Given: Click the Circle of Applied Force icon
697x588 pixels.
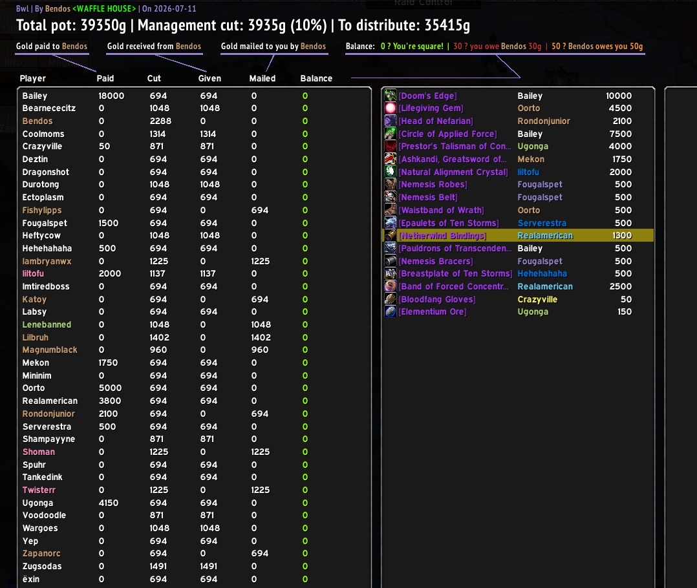Looking at the screenshot, I should (x=391, y=134).
